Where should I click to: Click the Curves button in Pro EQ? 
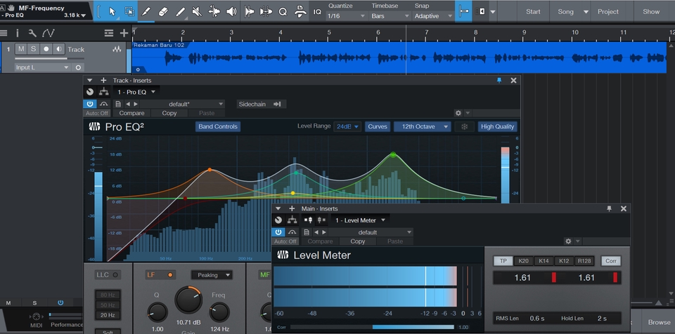coord(378,126)
